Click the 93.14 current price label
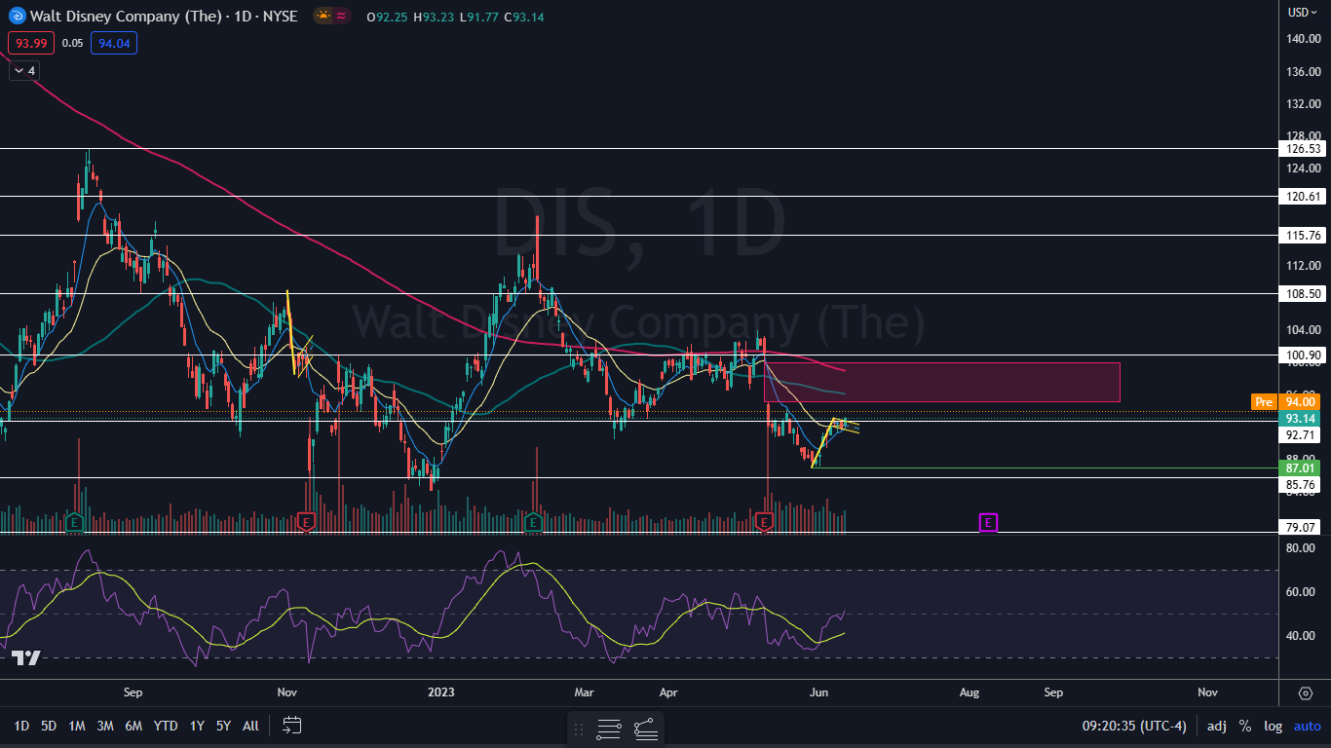This screenshot has height=748, width=1331. coord(1302,418)
